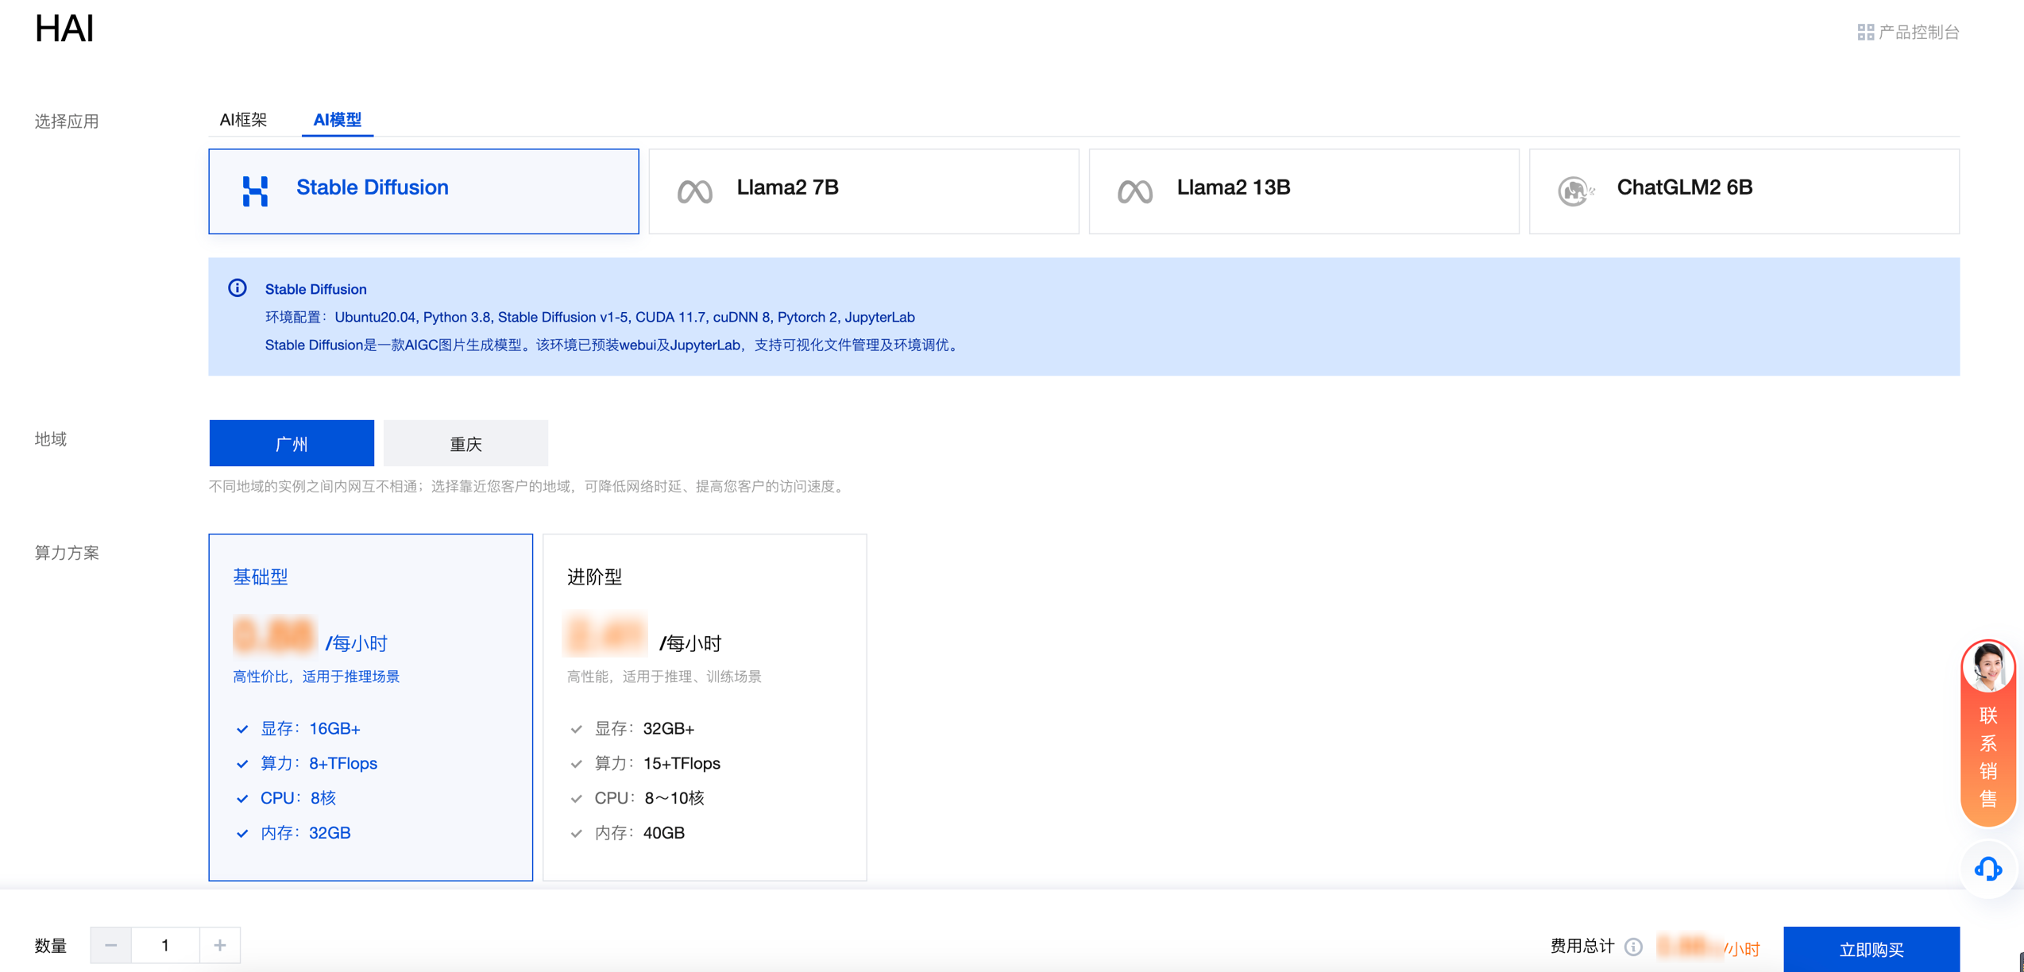The width and height of the screenshot is (2024, 972).
Task: Click the Meta logo on Llama2 7B
Action: [695, 191]
